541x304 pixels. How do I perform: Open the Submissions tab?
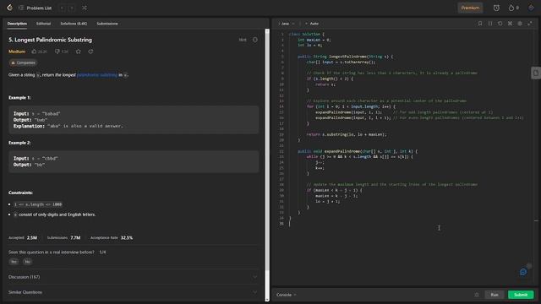coord(107,24)
